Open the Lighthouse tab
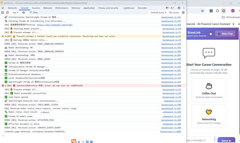This screenshot has height=143, width=240. (x=129, y=8)
